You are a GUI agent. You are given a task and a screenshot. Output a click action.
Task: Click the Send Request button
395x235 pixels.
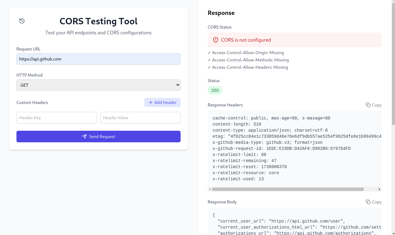[98, 137]
